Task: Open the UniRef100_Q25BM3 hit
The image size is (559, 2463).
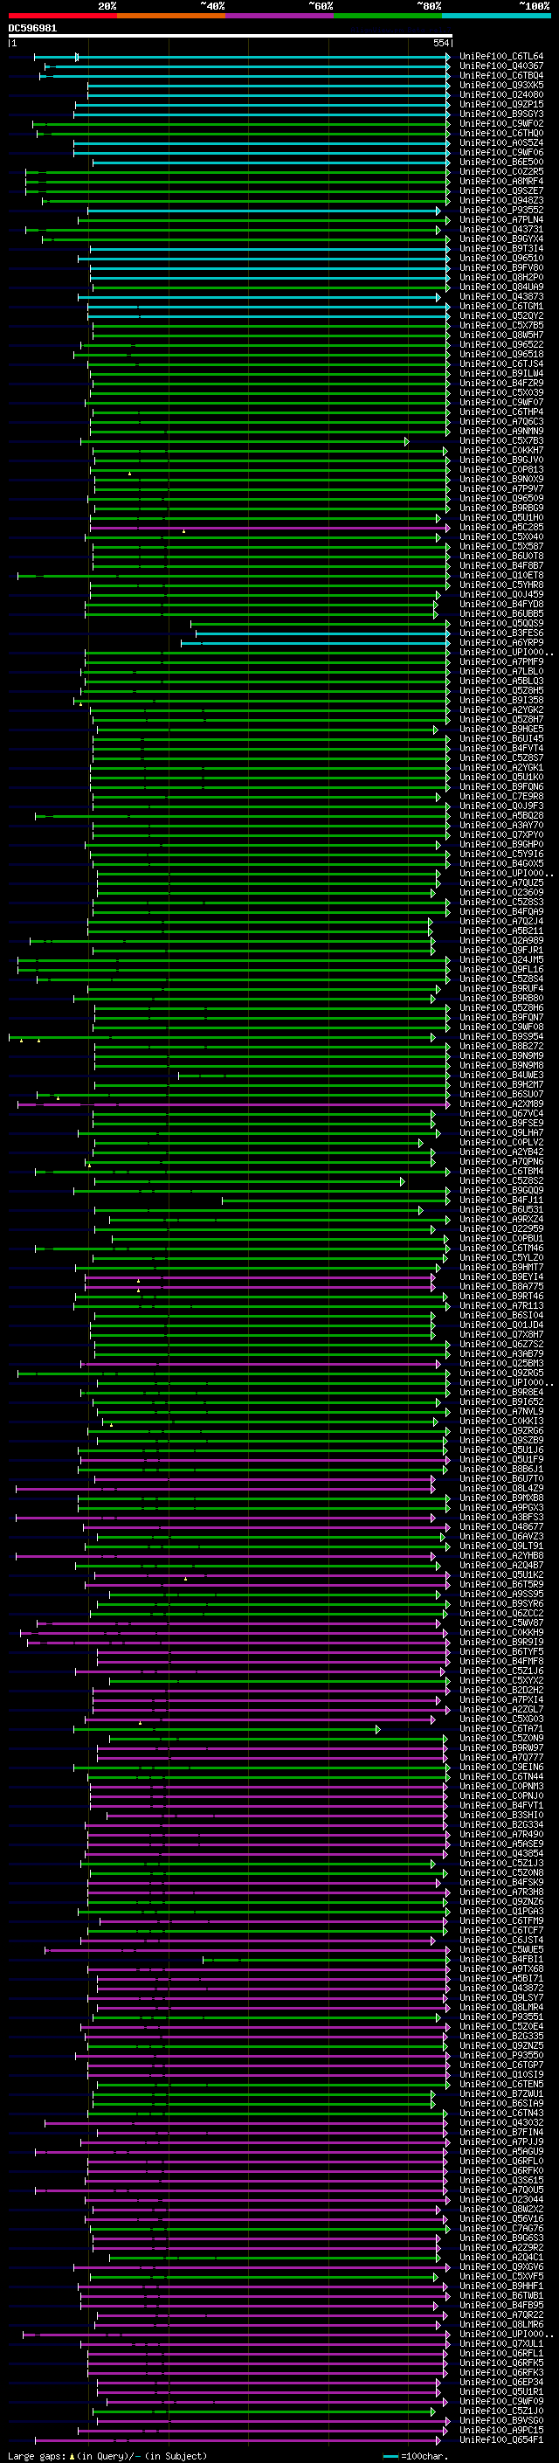Action: tap(500, 1364)
